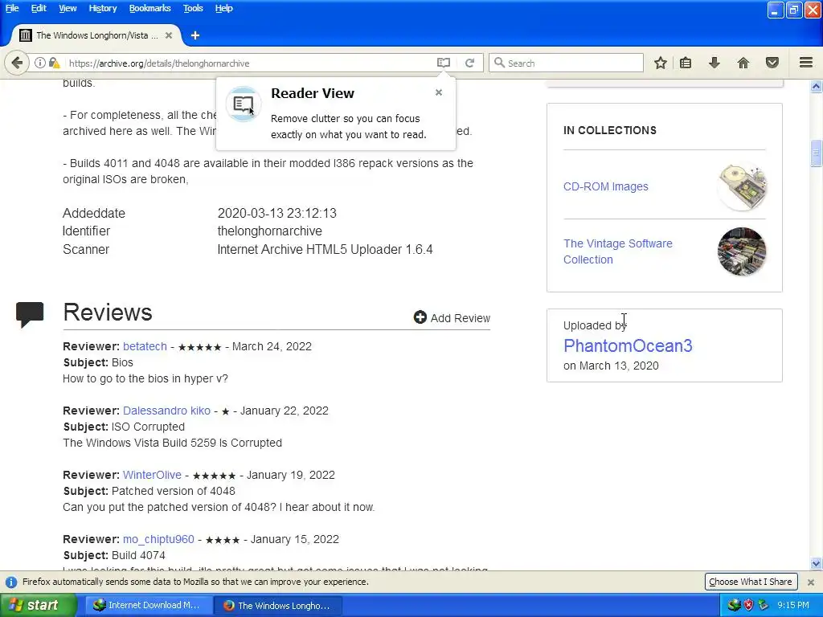This screenshot has height=617, width=823.
Task: Click Internet Archive HTML5 Uploader 1.6.4 text
Action: click(x=325, y=249)
